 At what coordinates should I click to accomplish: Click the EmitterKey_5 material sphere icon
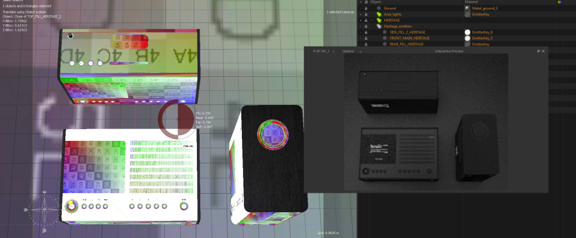coord(467,38)
